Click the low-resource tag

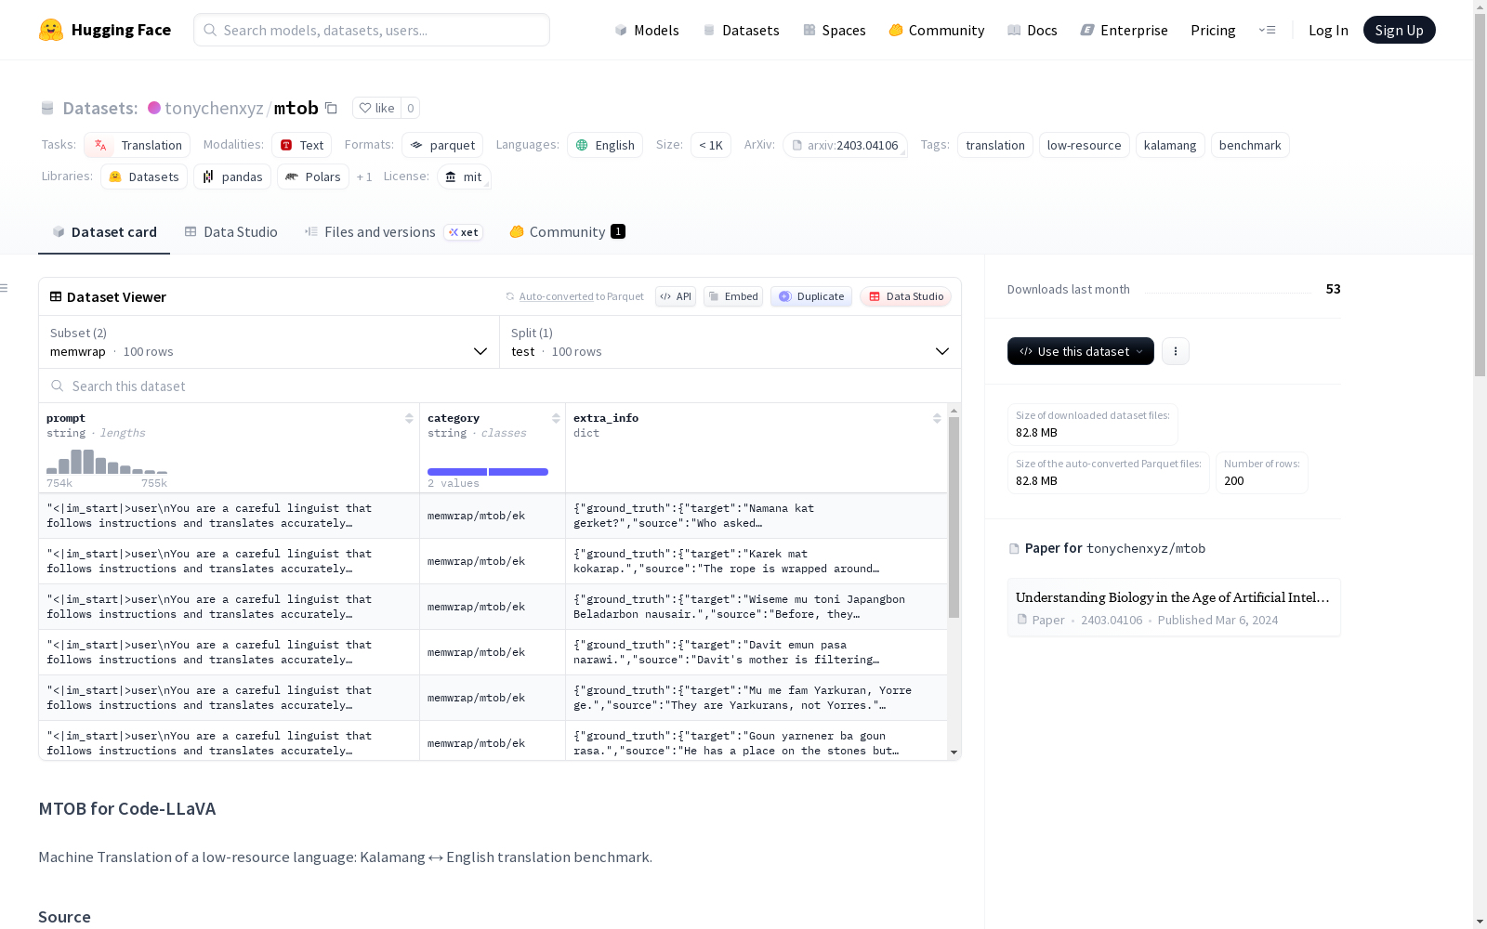[x=1085, y=145]
